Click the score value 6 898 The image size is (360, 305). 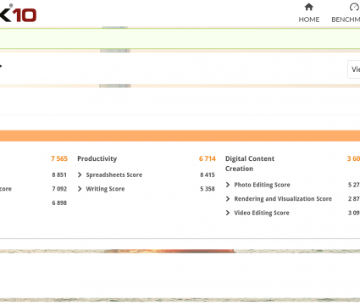coord(59,202)
